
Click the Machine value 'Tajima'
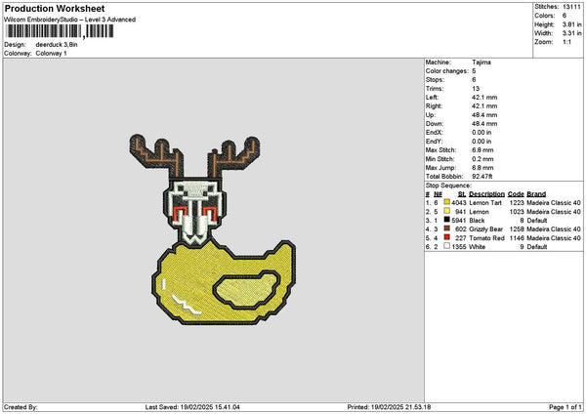coord(481,62)
